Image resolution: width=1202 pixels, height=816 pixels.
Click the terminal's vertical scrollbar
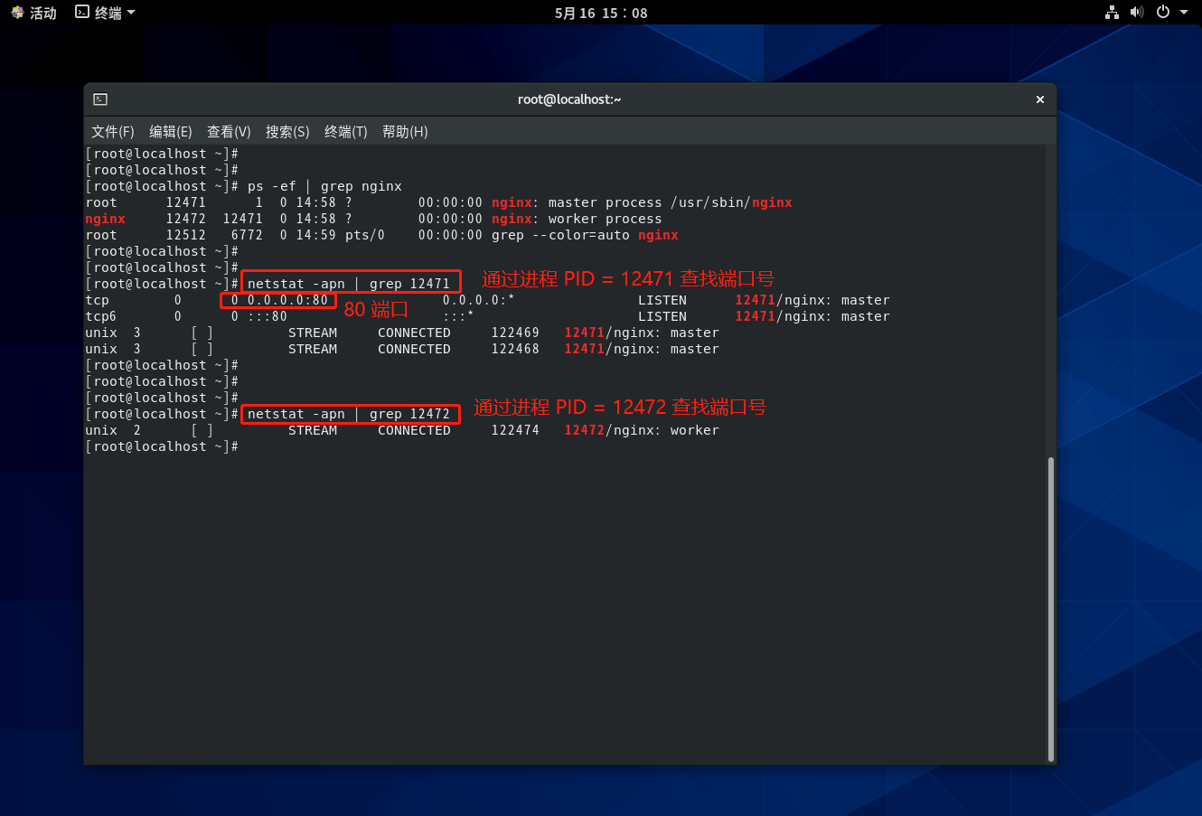click(1050, 605)
